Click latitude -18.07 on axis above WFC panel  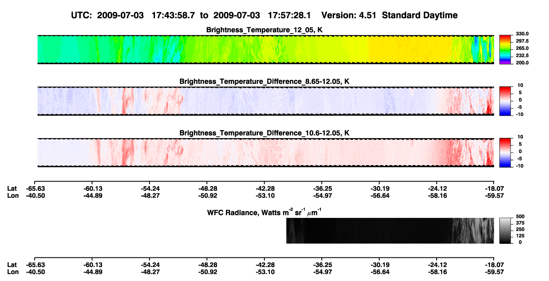pos(494,189)
